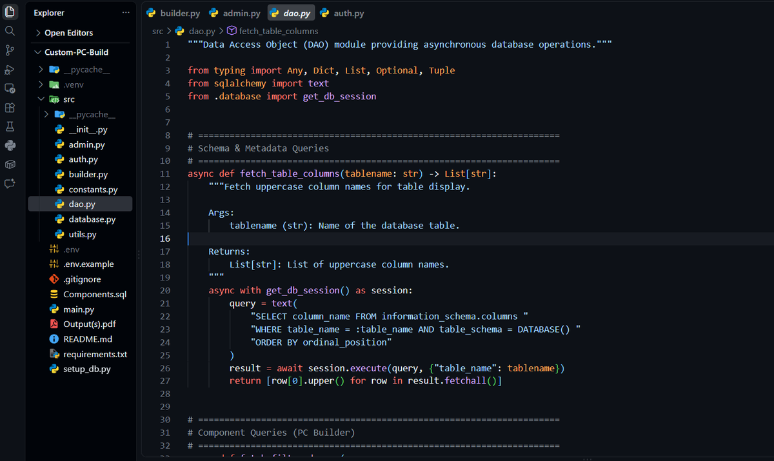This screenshot has height=461, width=774.
Task: Open the .env file
Action: pyautogui.click(x=81, y=250)
